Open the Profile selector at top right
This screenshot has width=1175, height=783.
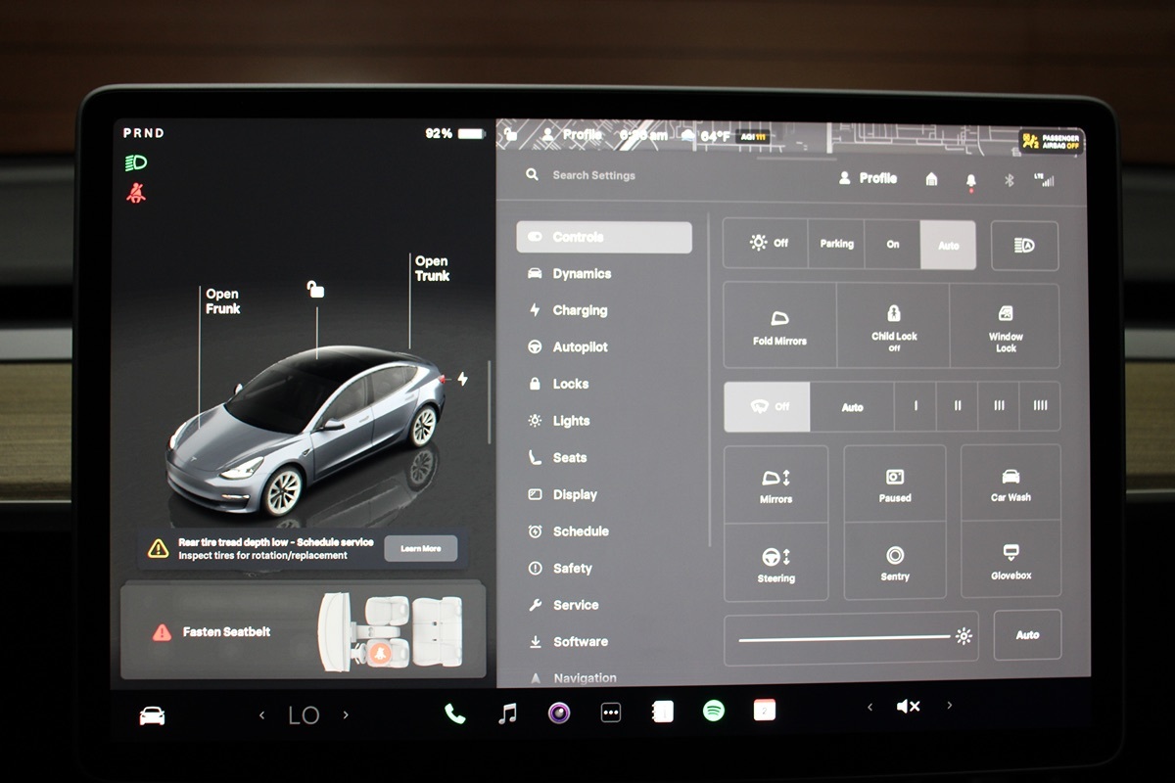click(868, 178)
